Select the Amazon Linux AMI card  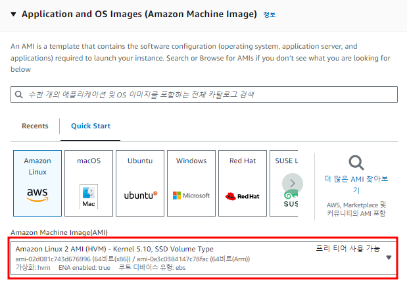[37, 183]
